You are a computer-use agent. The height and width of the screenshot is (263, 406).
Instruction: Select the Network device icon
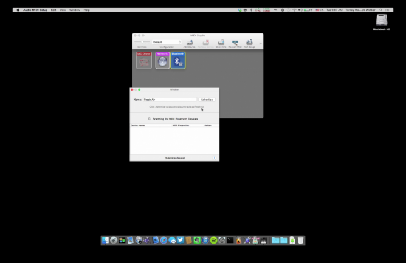[162, 60]
